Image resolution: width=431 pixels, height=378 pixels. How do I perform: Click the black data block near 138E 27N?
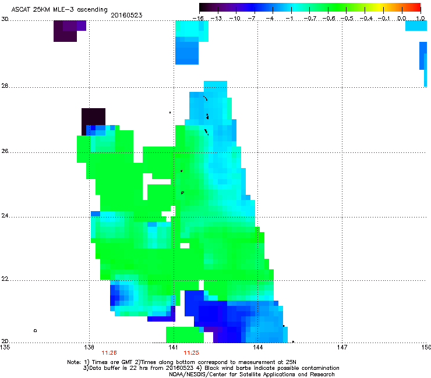click(x=93, y=117)
